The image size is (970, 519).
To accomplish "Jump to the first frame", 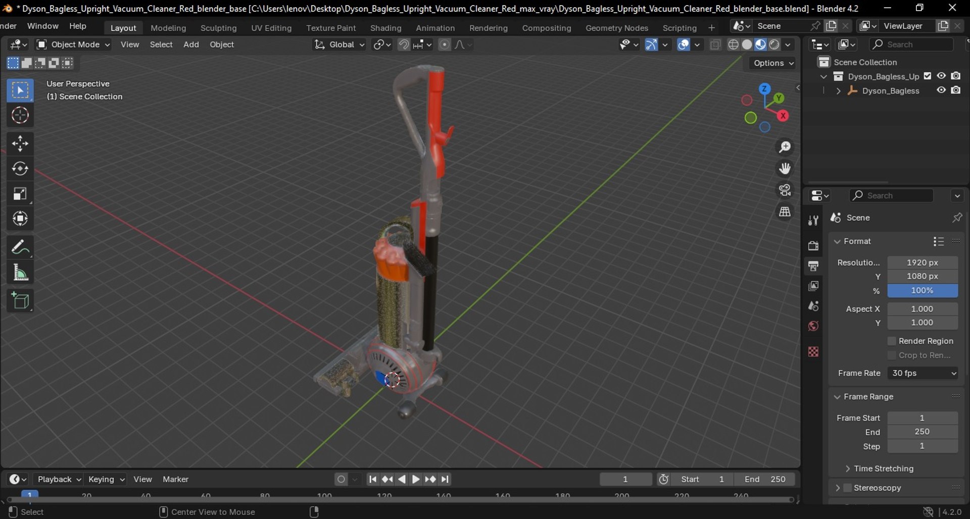I will click(x=372, y=479).
